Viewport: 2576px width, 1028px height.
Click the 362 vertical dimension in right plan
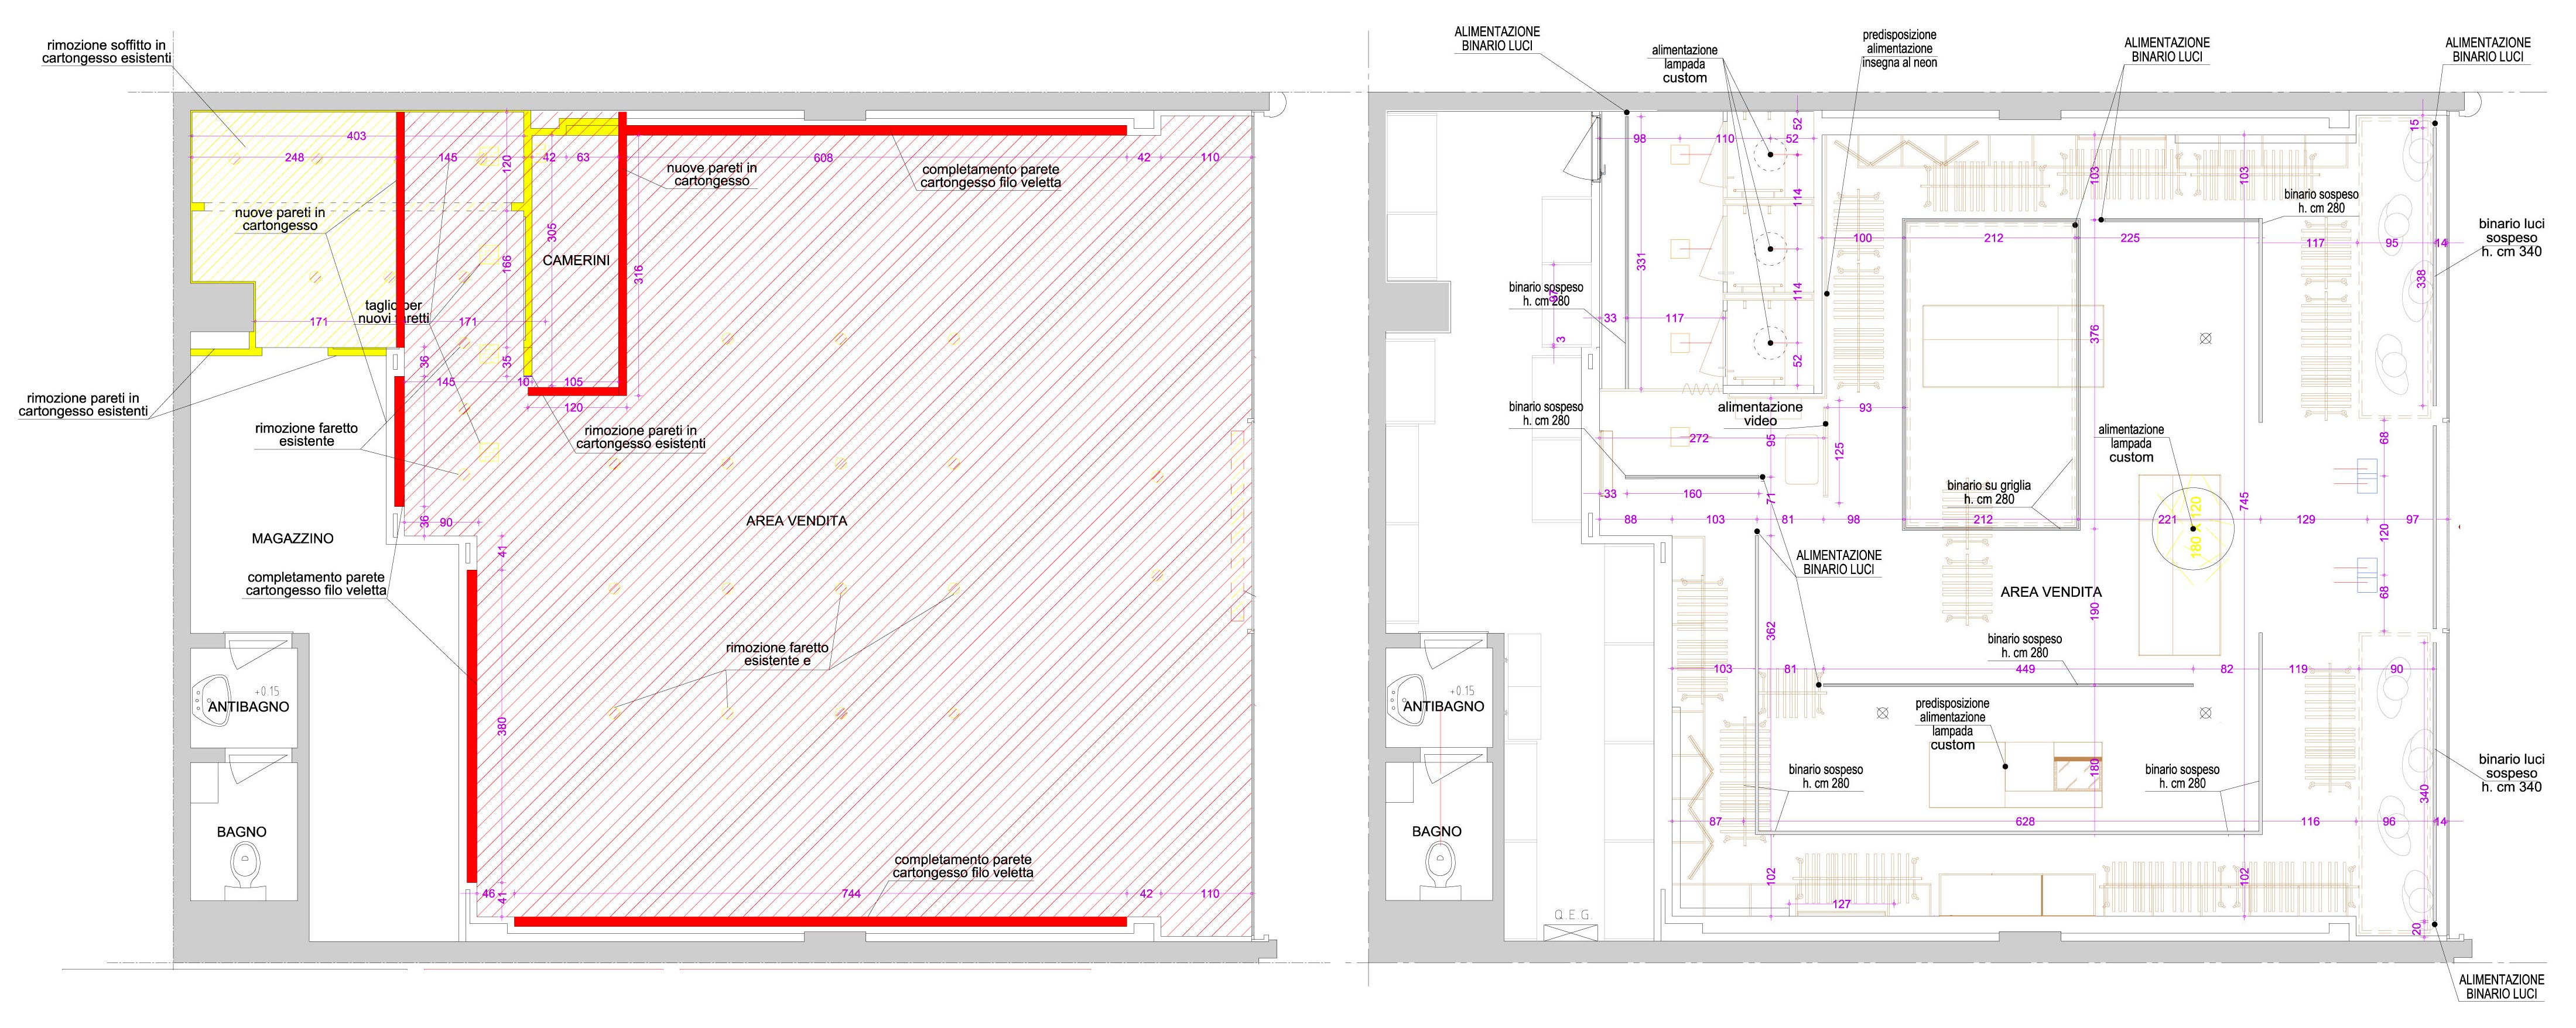tap(1770, 631)
